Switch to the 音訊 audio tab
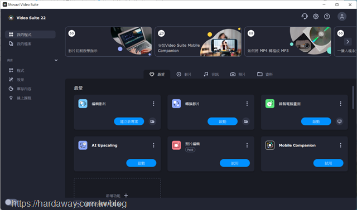This screenshot has width=357, height=210. click(211, 74)
